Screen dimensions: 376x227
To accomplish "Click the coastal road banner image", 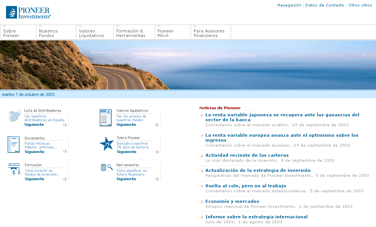I will point(188,65).
